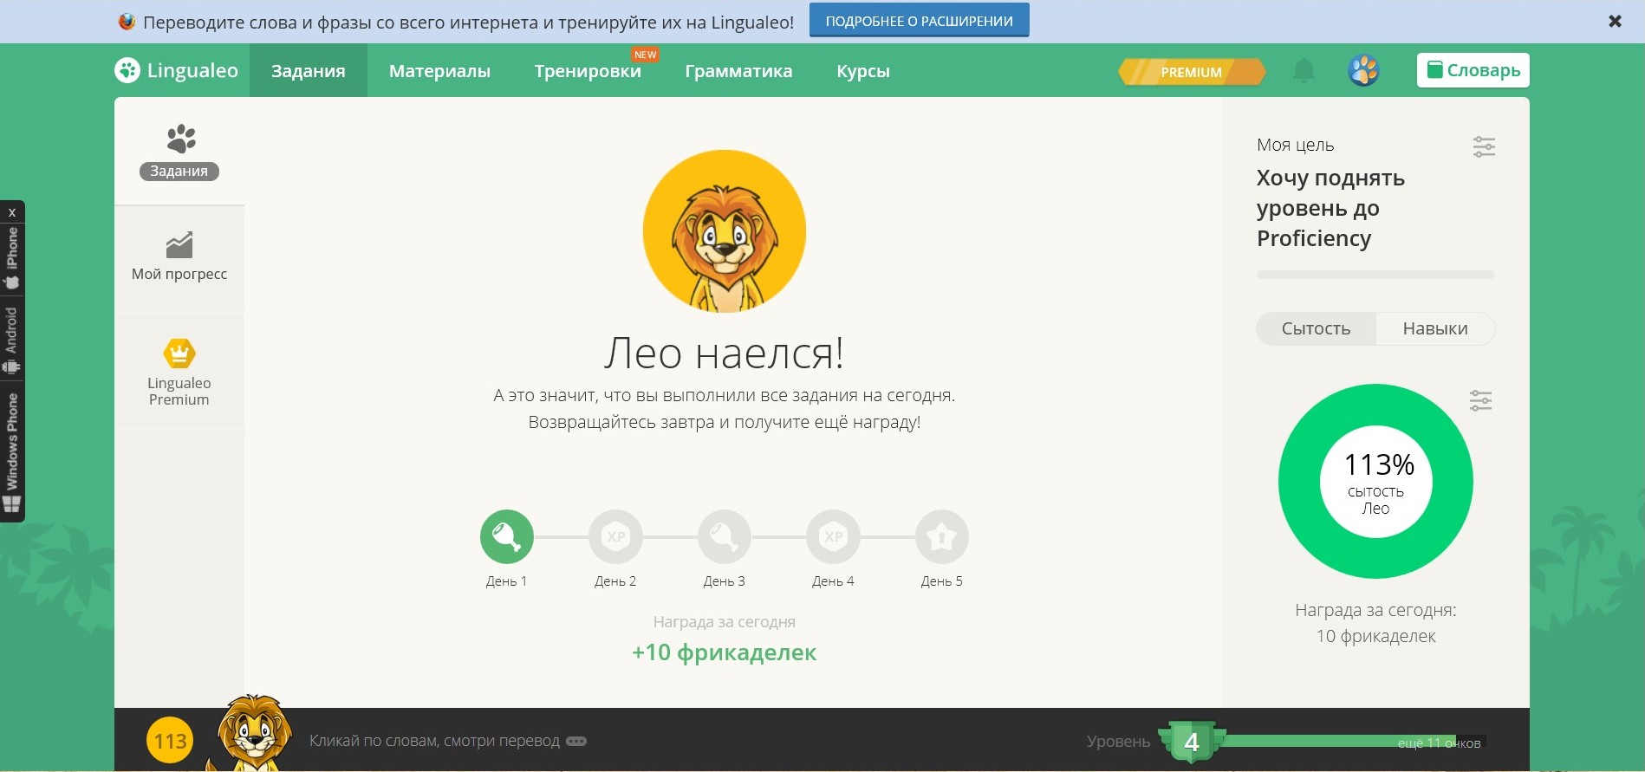Close the mobile apps side panel
The width and height of the screenshot is (1645, 772).
12,212
